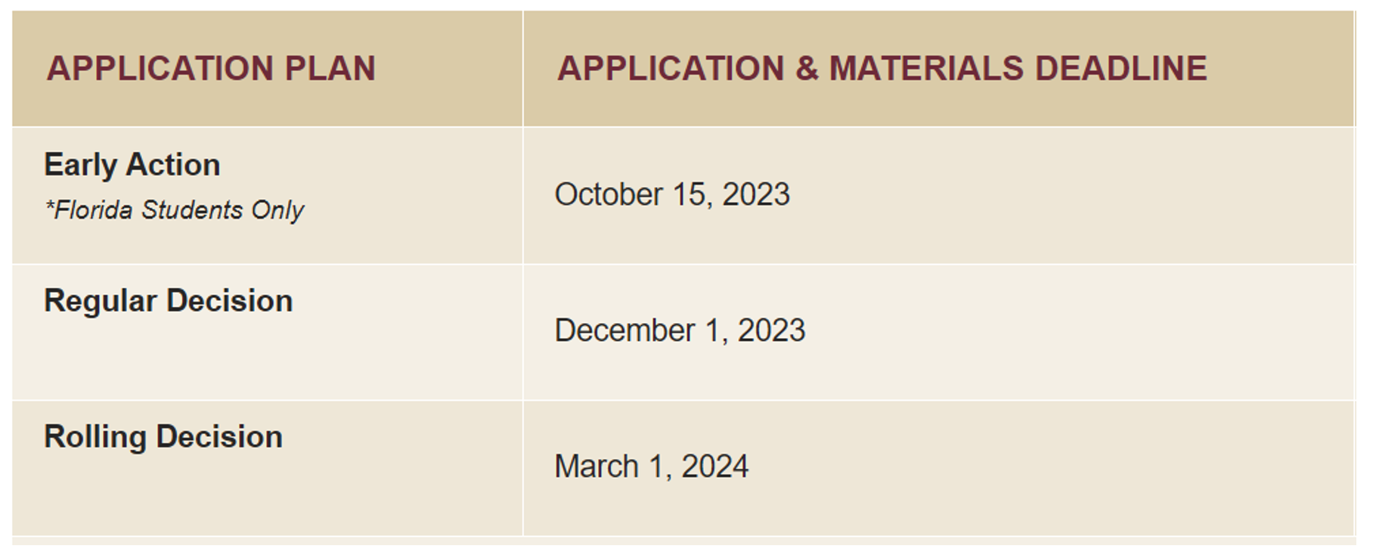Click the word Regular in the plan column
1376x555 pixels.
(x=101, y=301)
